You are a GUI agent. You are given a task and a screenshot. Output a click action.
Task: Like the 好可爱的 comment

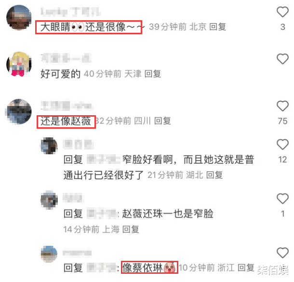(282, 59)
